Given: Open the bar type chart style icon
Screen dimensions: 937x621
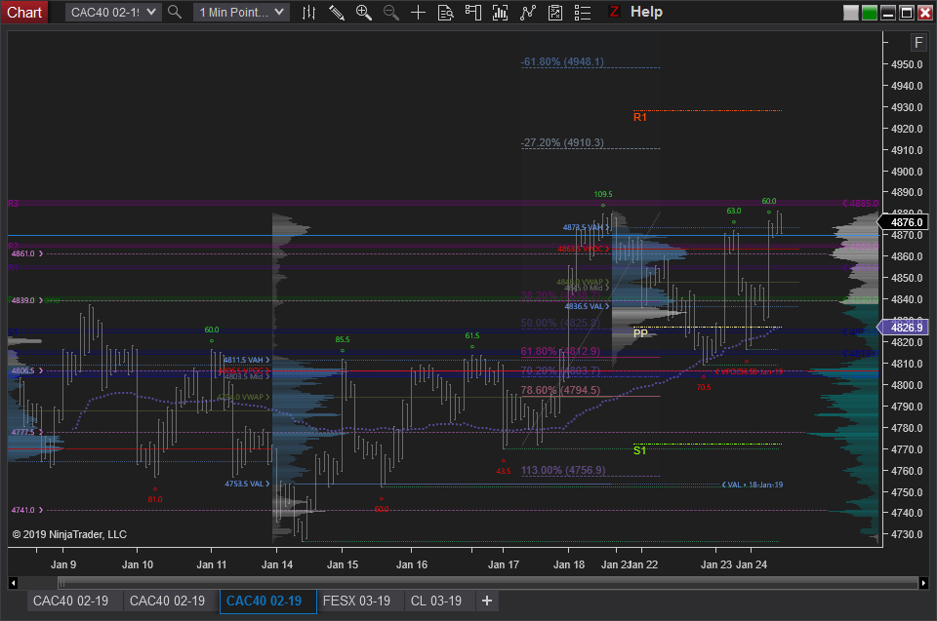Looking at the screenshot, I should coord(309,12).
